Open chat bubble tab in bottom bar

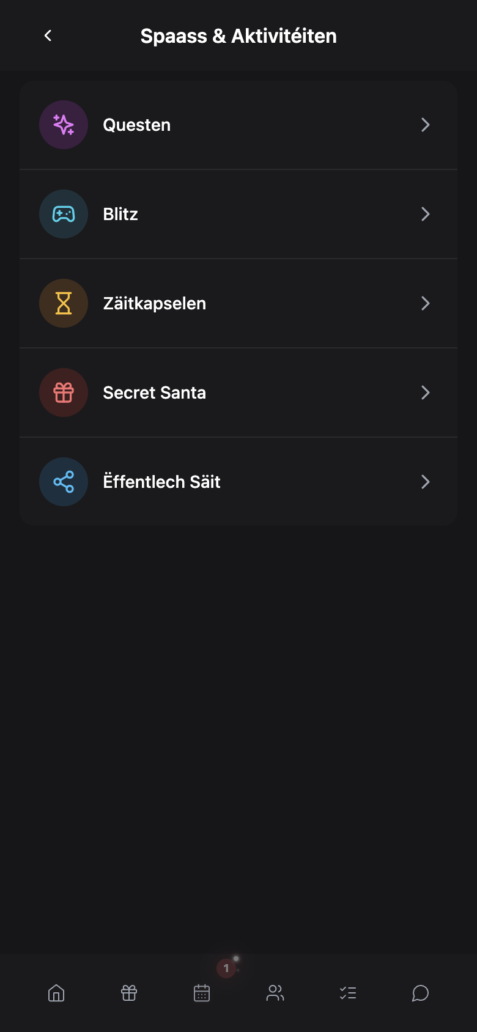click(x=420, y=993)
